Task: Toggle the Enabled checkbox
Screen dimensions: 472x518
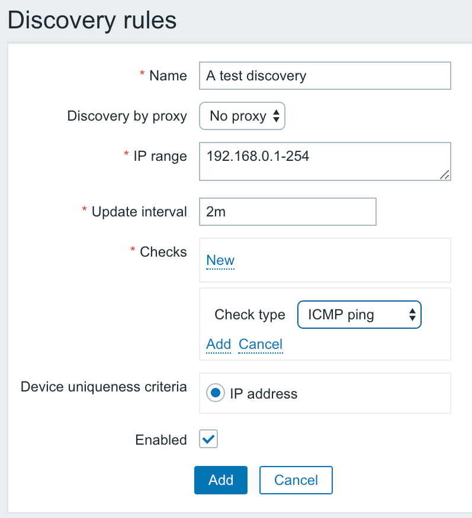Action: pos(208,439)
